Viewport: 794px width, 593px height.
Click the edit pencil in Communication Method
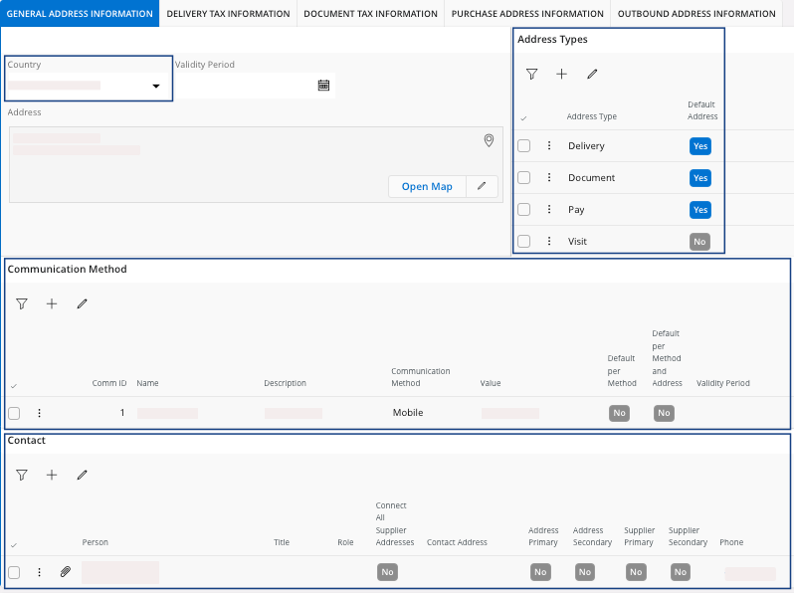pyautogui.click(x=82, y=303)
